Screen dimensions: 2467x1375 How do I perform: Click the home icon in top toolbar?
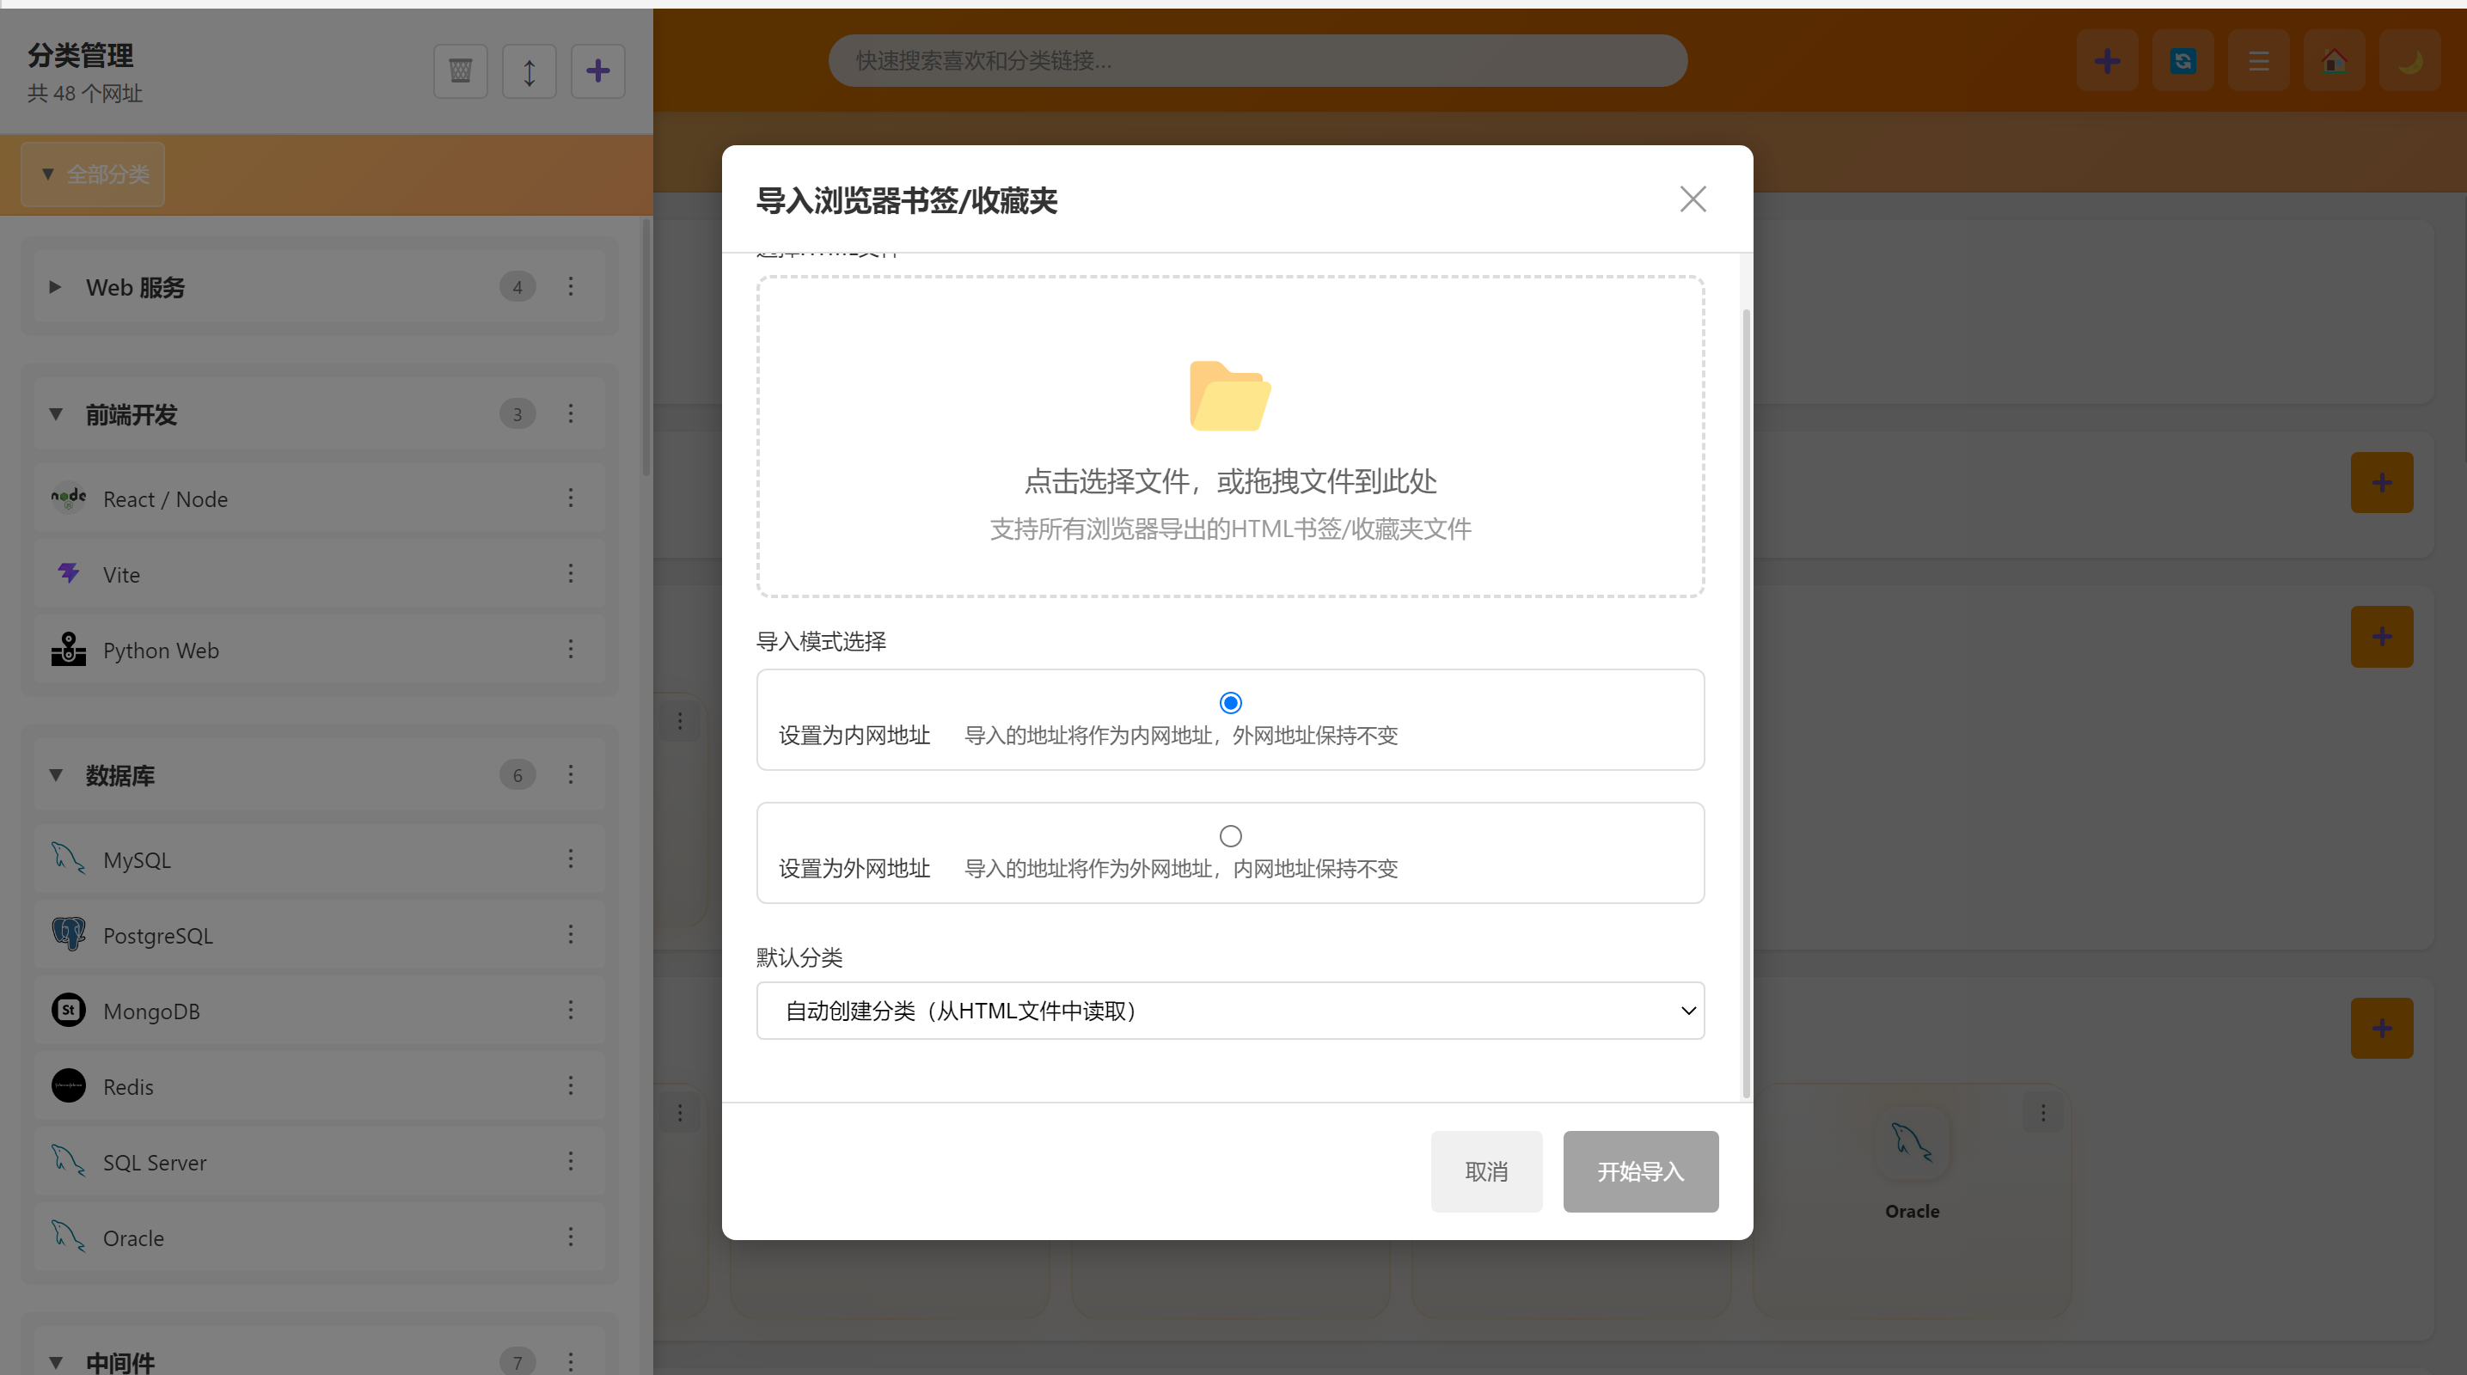point(2334,61)
